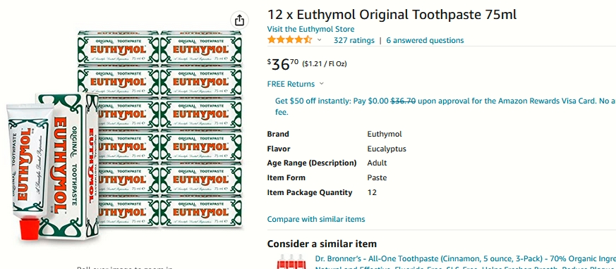The width and height of the screenshot is (616, 269).
Task: Click the Item Package Quantity value 12
Action: [372, 192]
